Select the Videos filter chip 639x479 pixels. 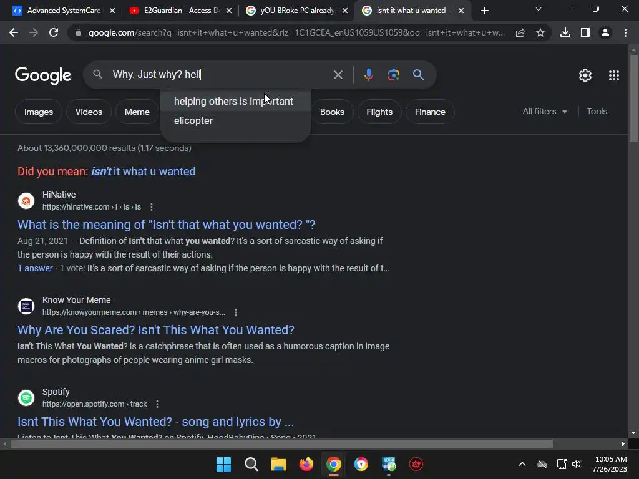click(x=89, y=112)
